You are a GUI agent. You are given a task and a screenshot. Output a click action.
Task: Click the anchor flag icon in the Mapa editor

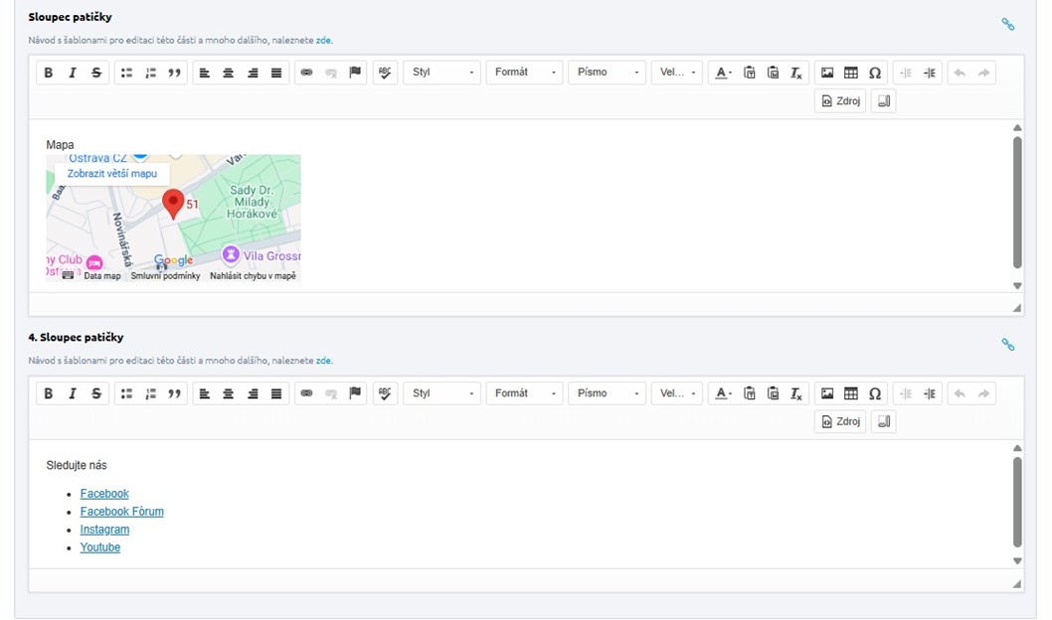click(x=355, y=73)
